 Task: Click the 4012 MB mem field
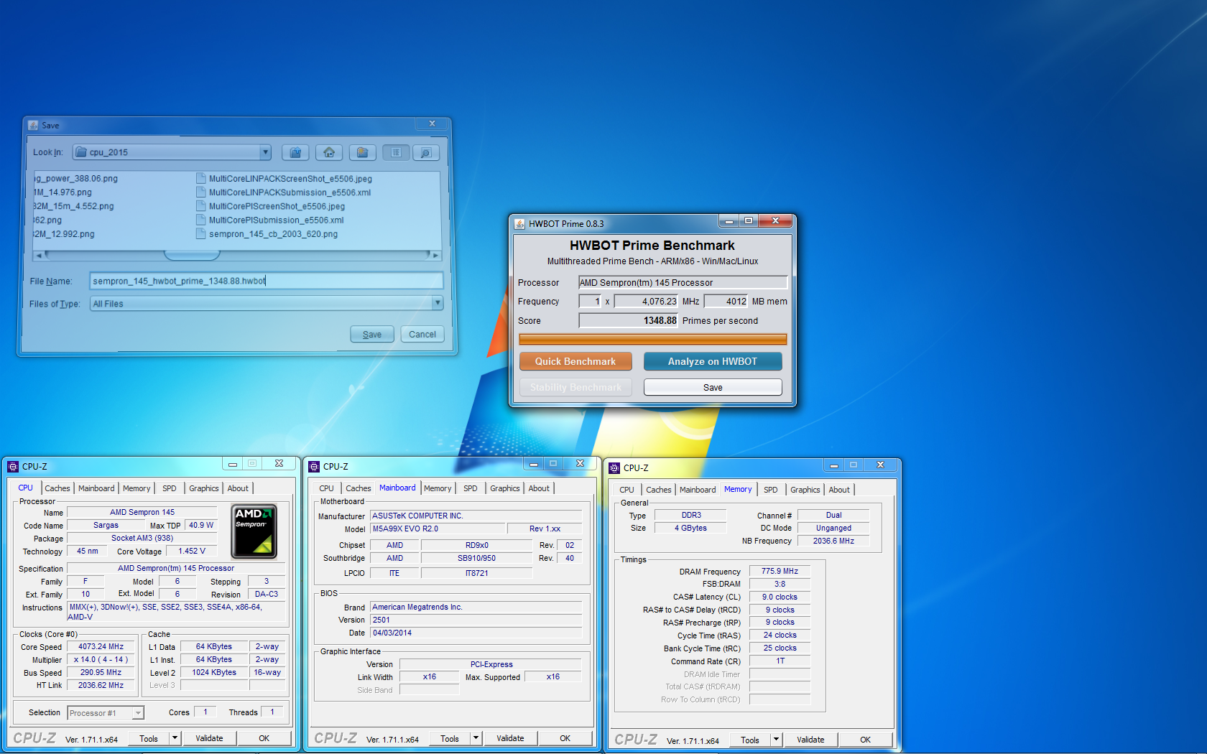coord(726,301)
